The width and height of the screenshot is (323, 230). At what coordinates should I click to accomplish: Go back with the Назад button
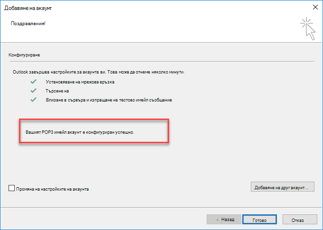pyautogui.click(x=224, y=220)
